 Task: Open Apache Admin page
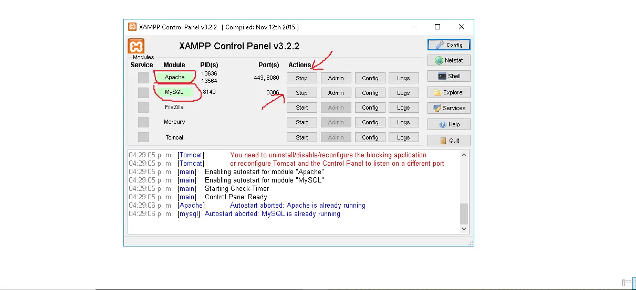pyautogui.click(x=336, y=78)
